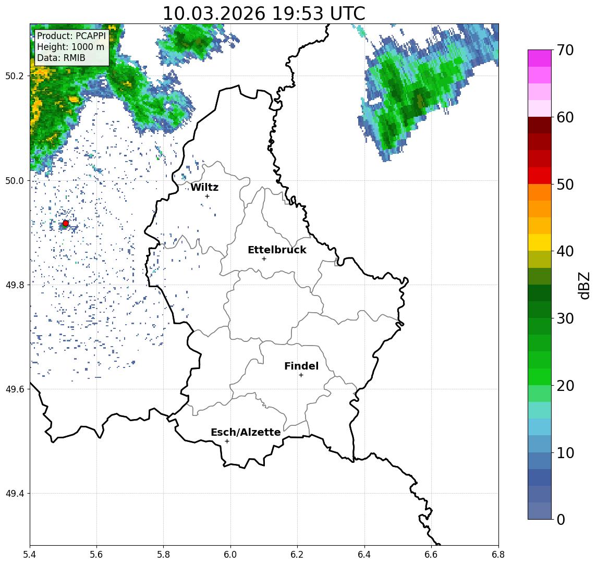Viewport: 597px width, 565px height.
Task: Click the colorbar tick label '10'
Action: [x=565, y=452]
